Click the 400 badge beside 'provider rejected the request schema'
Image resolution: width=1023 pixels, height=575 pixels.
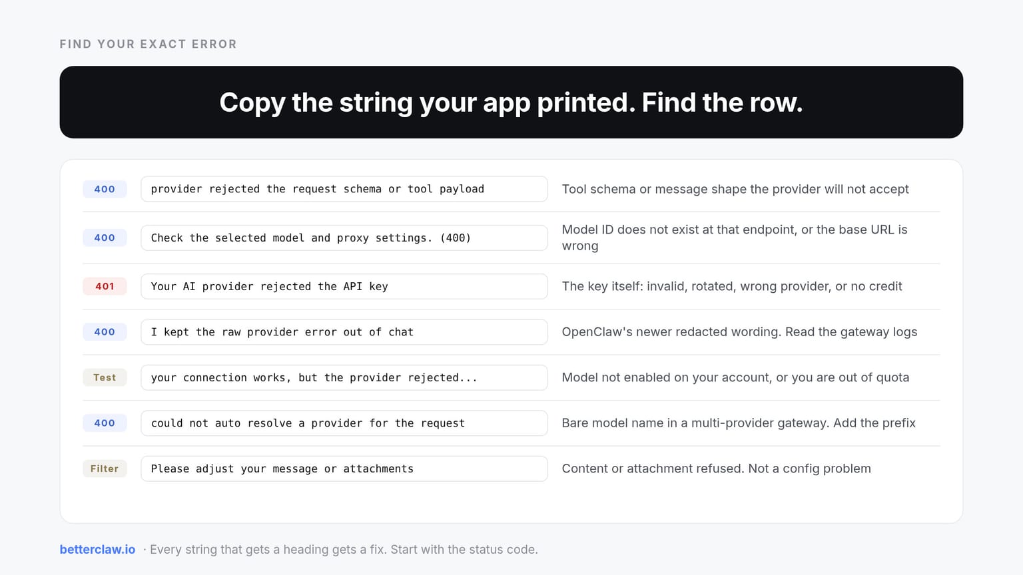coord(105,189)
